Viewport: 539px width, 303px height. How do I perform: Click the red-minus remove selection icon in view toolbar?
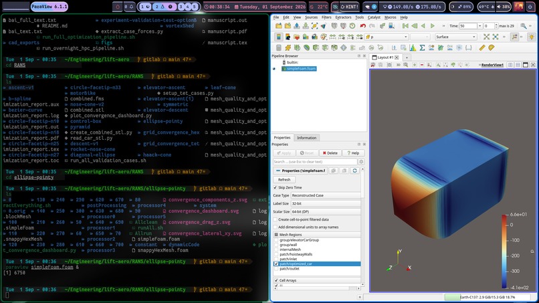tap(422, 65)
